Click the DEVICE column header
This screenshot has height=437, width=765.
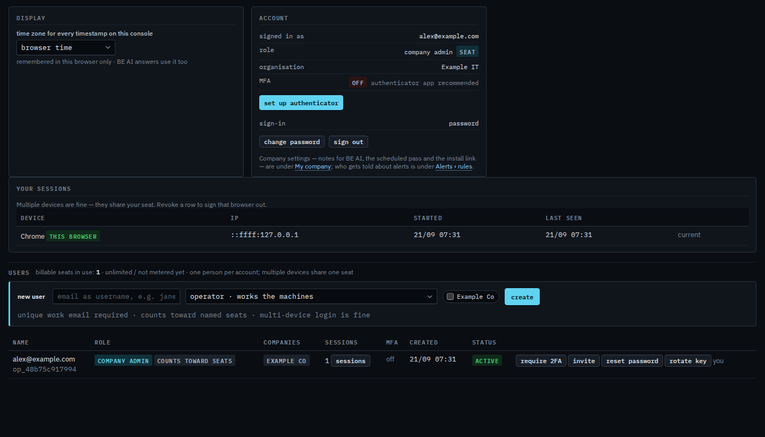click(33, 218)
